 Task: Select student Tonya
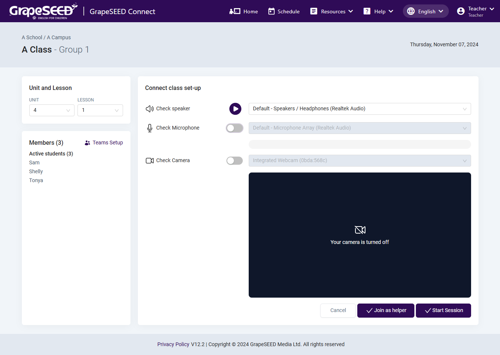[x=36, y=181]
